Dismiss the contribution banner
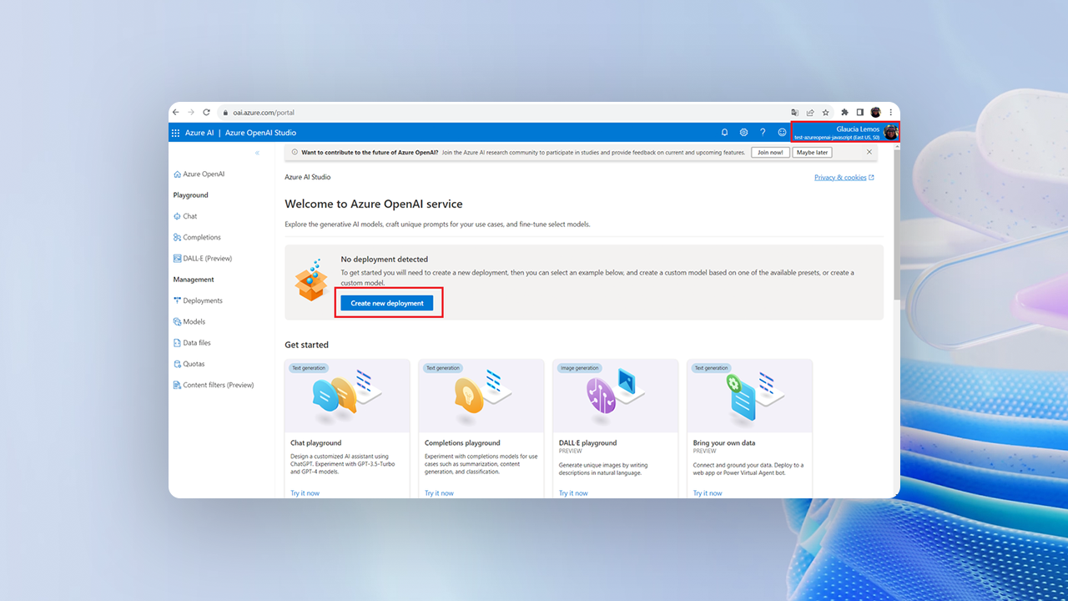Screen dimensions: 1068x601 [x=869, y=153]
